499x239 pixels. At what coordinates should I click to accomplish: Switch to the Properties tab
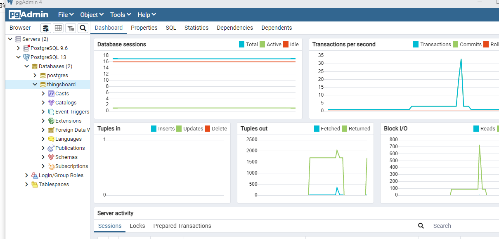144,28
